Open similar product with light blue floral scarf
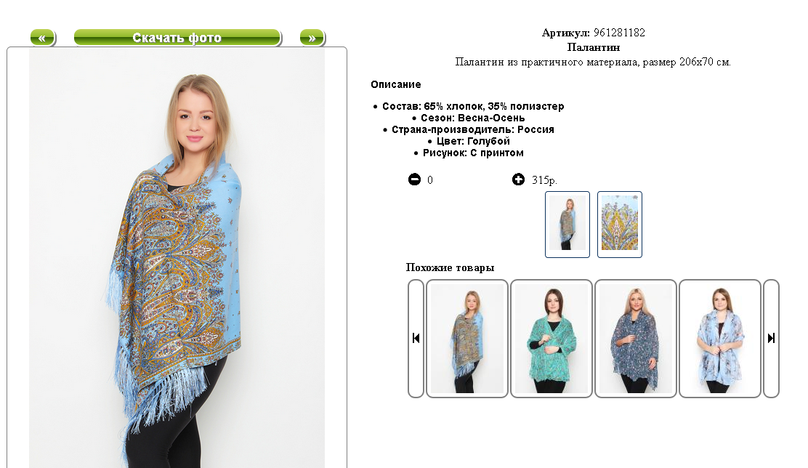 pyautogui.click(x=720, y=339)
